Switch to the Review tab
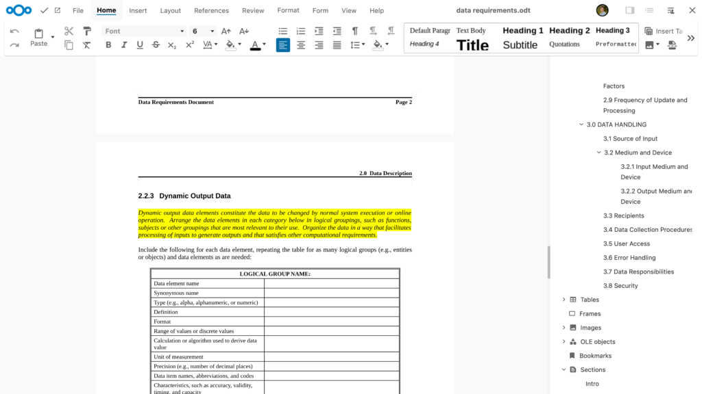 pyautogui.click(x=253, y=10)
